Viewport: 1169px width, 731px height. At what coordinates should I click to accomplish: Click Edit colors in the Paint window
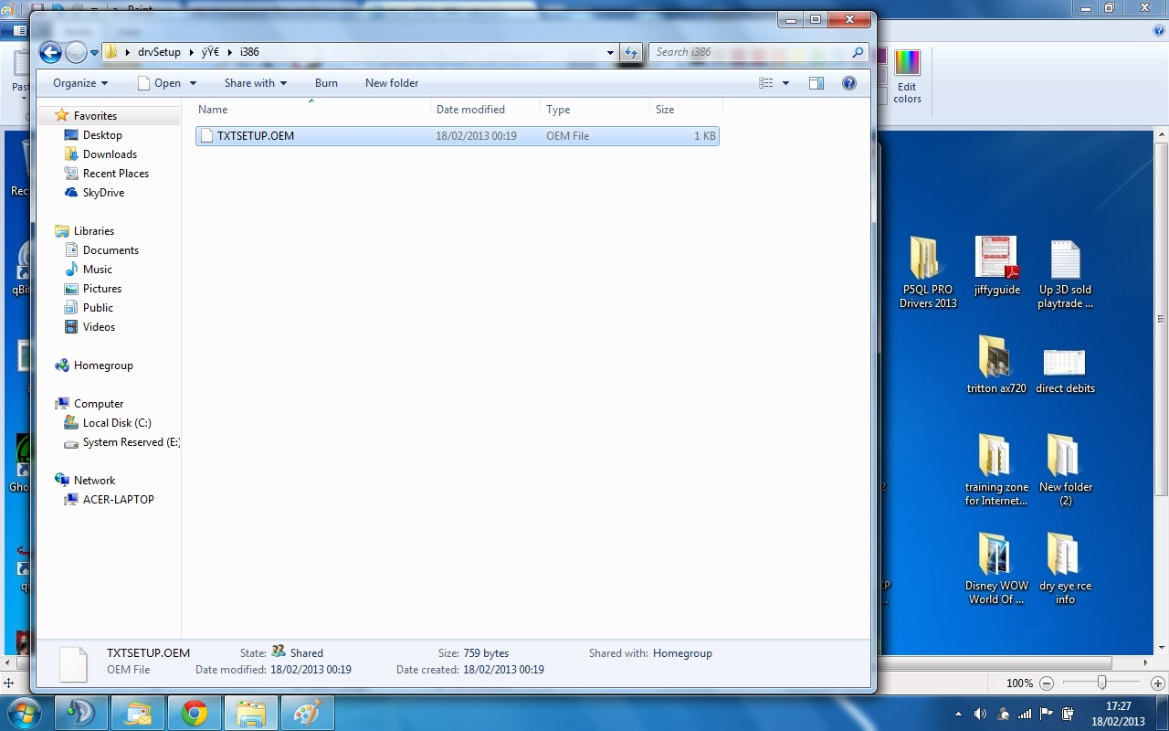[x=907, y=77]
